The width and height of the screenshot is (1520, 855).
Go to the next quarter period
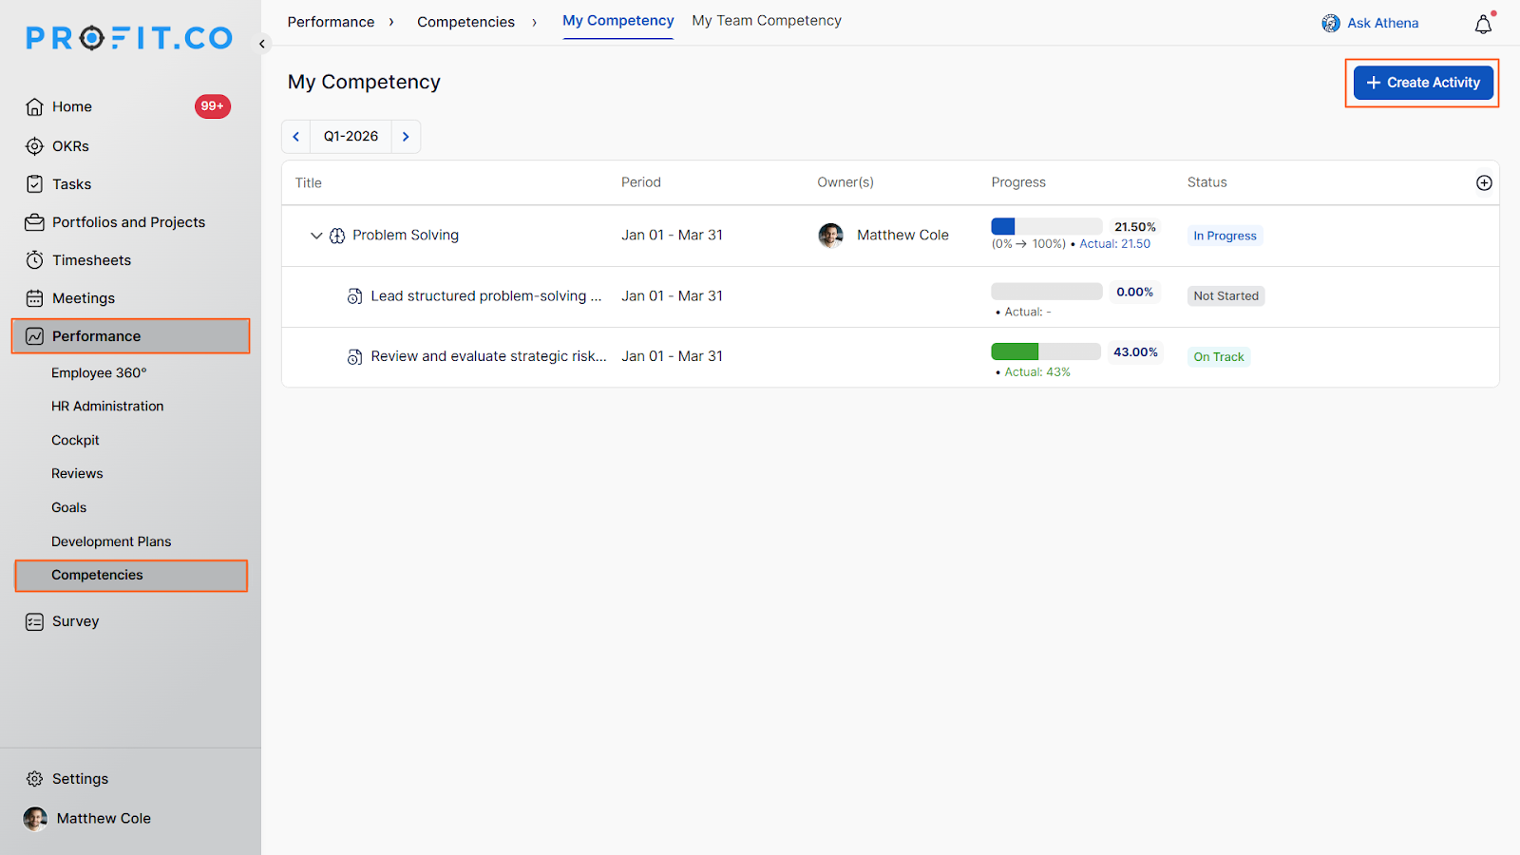[406, 137]
